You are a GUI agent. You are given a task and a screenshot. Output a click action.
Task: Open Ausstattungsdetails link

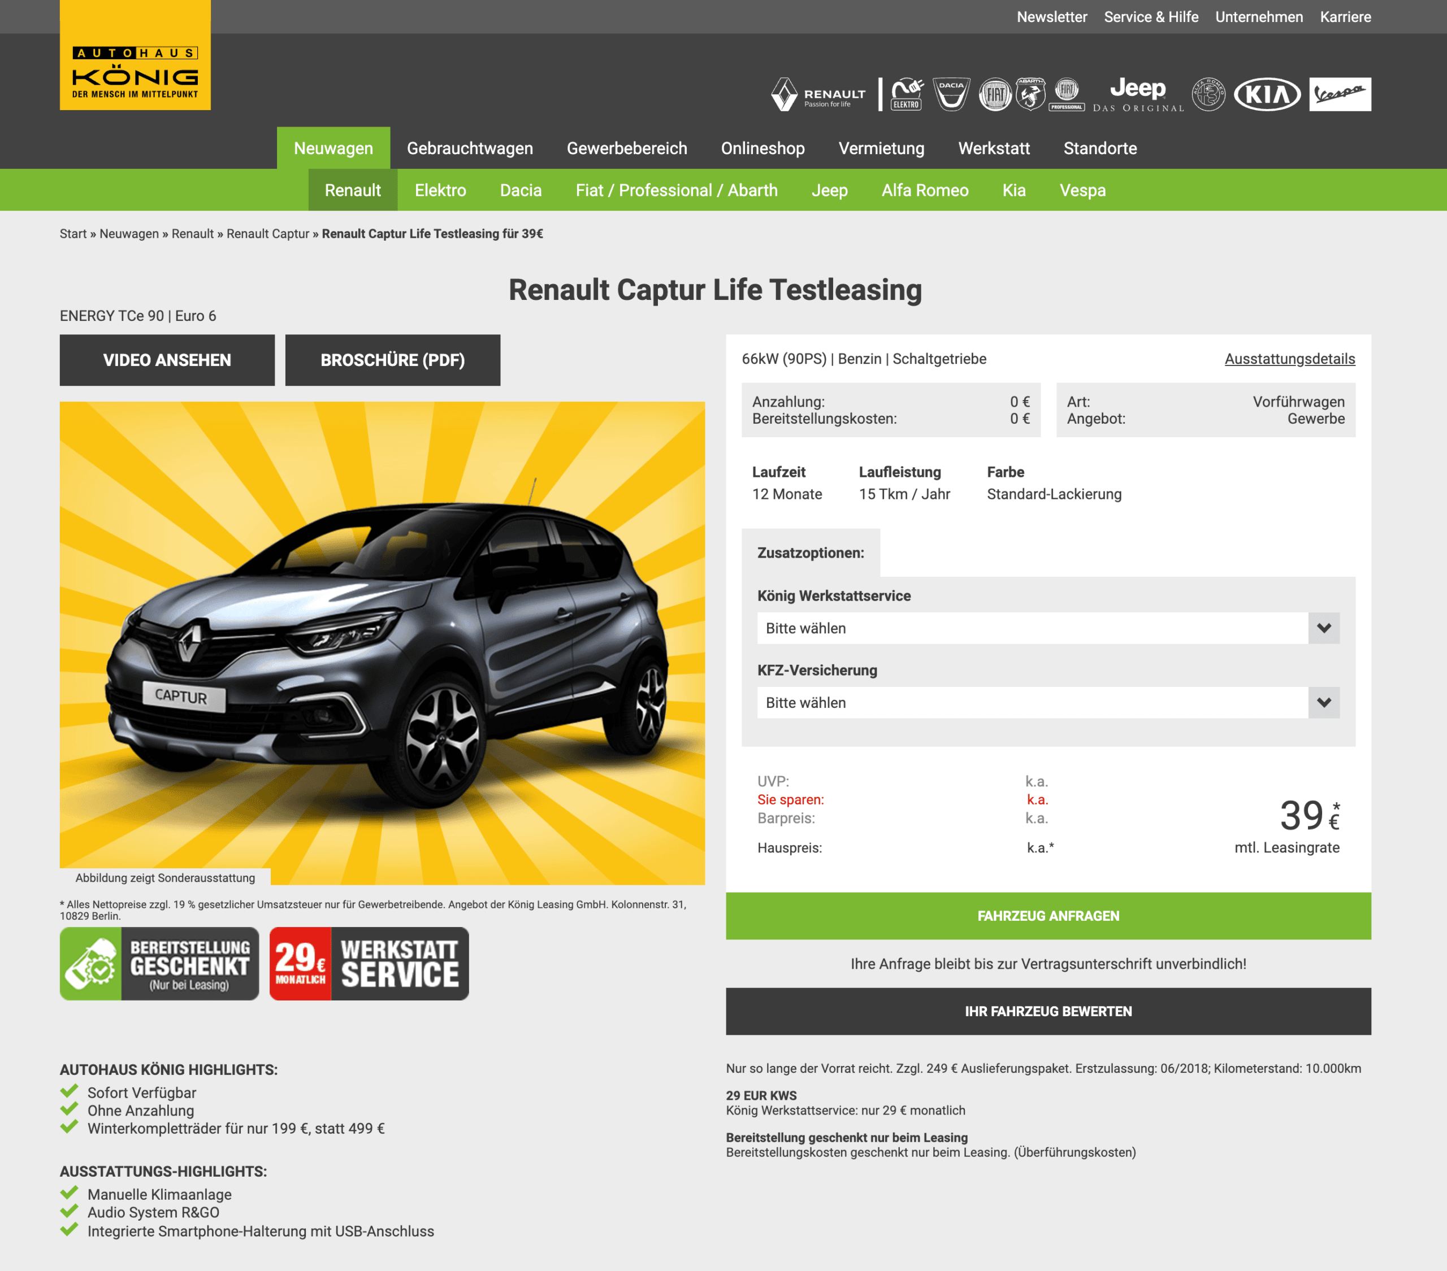1289,359
